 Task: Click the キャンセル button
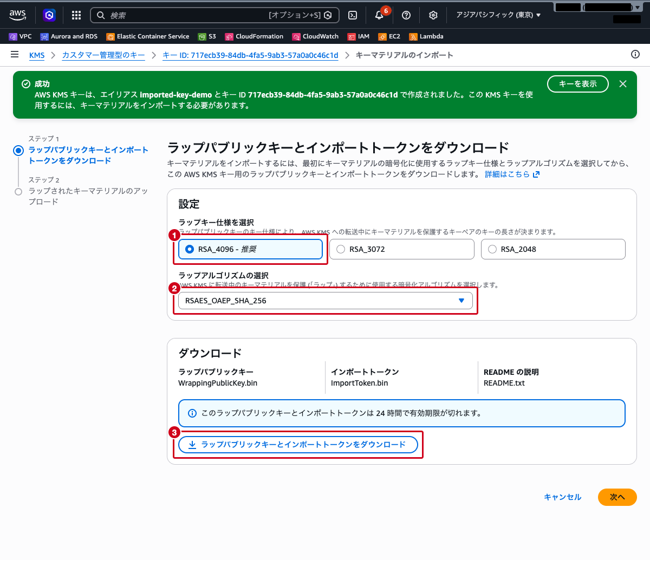click(562, 497)
